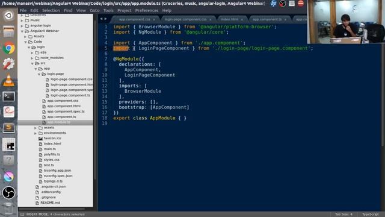
Task: Open main.ts in sidebar
Action: pos(50,149)
